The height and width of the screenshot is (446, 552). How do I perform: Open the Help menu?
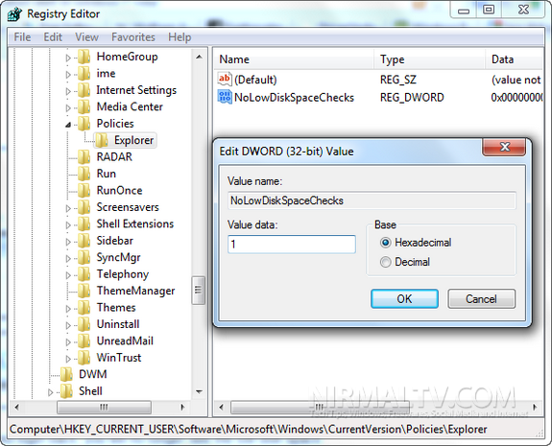(x=180, y=37)
